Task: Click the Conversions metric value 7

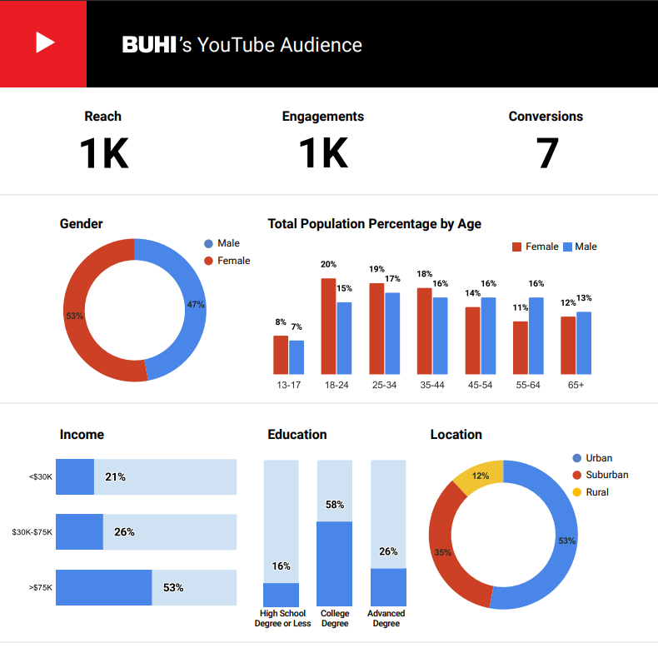Action: (x=547, y=153)
